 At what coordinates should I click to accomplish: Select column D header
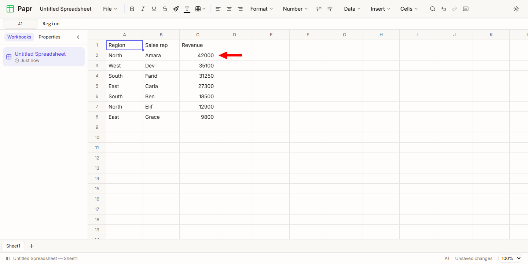click(x=235, y=35)
